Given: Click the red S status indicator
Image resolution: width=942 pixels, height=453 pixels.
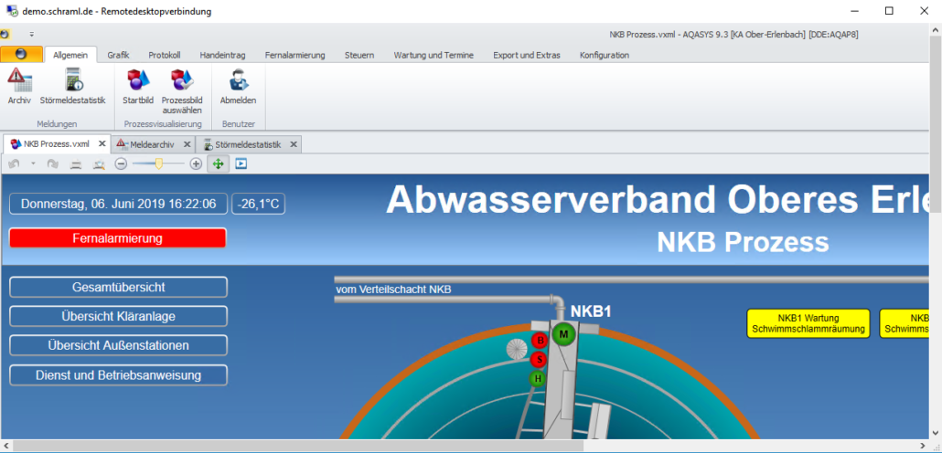Looking at the screenshot, I should [540, 360].
